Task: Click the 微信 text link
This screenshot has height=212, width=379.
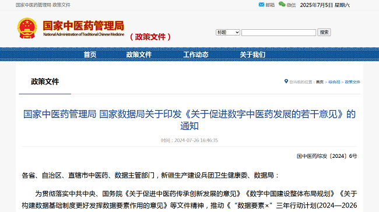Action: tap(292, 5)
